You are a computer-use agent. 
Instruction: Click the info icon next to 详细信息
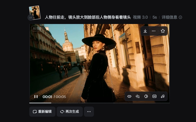pyautogui.click(x=180, y=17)
